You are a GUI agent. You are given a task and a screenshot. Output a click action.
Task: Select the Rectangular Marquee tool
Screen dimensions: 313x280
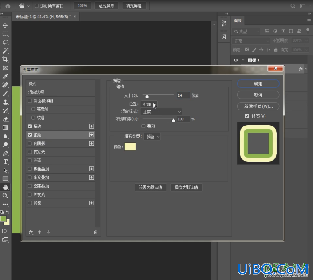5,34
